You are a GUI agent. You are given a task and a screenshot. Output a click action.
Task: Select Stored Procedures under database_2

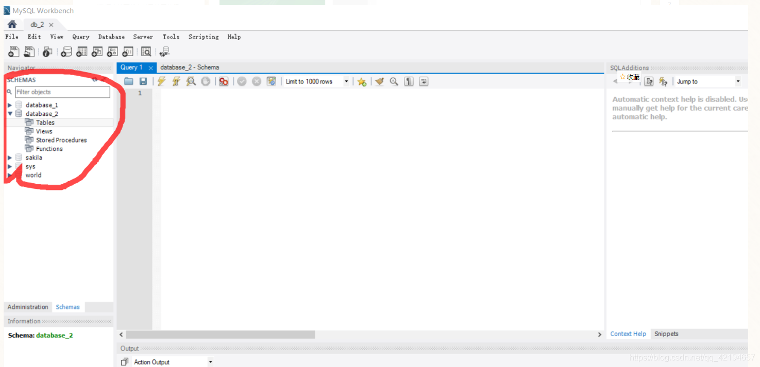point(61,140)
